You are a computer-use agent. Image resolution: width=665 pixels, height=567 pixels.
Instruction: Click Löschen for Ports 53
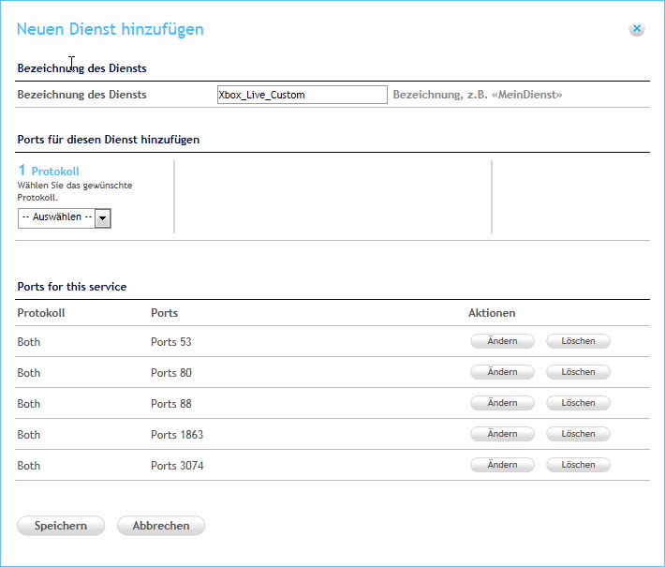(x=578, y=341)
